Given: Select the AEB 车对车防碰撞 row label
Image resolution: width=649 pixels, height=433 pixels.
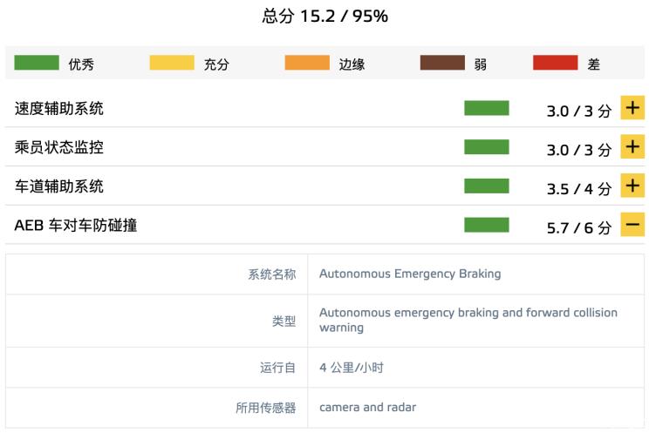Looking at the screenshot, I should point(76,226).
